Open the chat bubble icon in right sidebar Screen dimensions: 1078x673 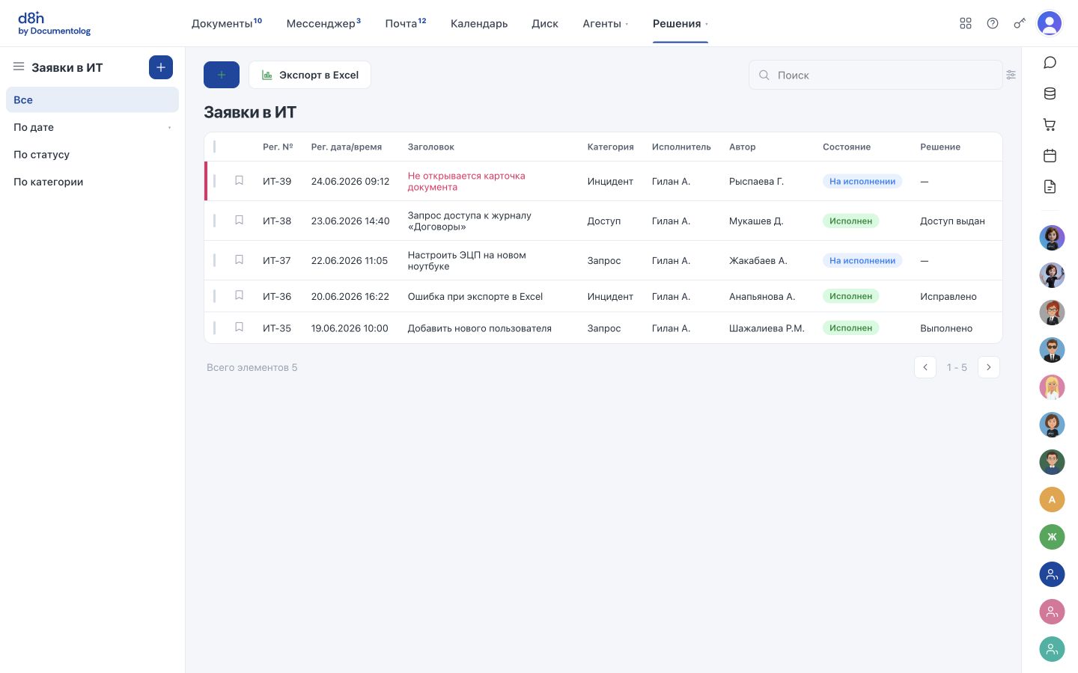click(x=1050, y=63)
